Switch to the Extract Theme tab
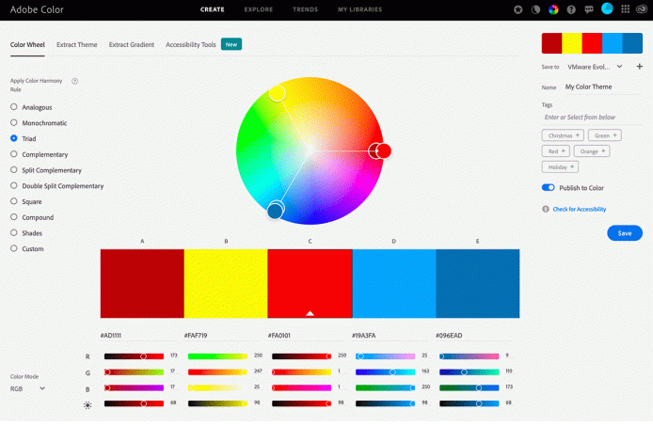Viewport: 653px width, 426px height. click(76, 44)
